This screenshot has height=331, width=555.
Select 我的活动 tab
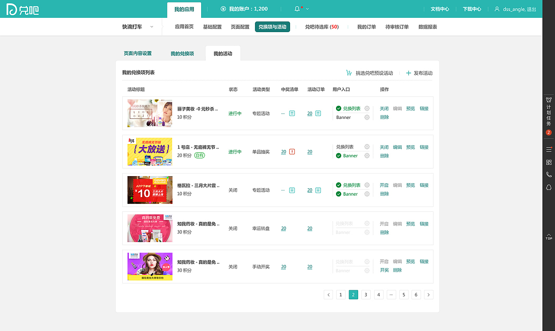tap(223, 53)
